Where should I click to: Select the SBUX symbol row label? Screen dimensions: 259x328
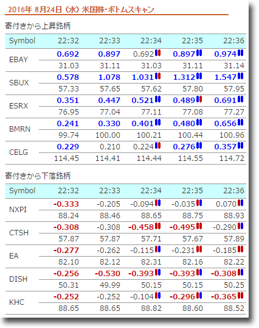click(19, 83)
